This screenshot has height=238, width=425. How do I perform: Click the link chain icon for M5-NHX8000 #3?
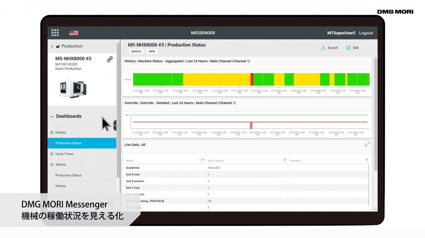110,59
